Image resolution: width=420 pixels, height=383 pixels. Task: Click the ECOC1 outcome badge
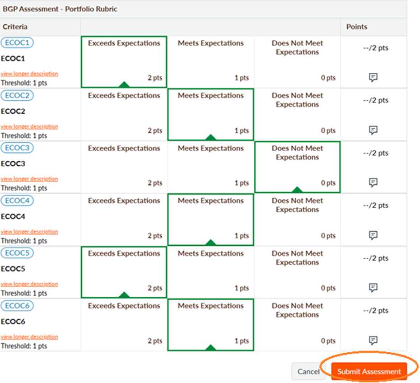coord(17,42)
